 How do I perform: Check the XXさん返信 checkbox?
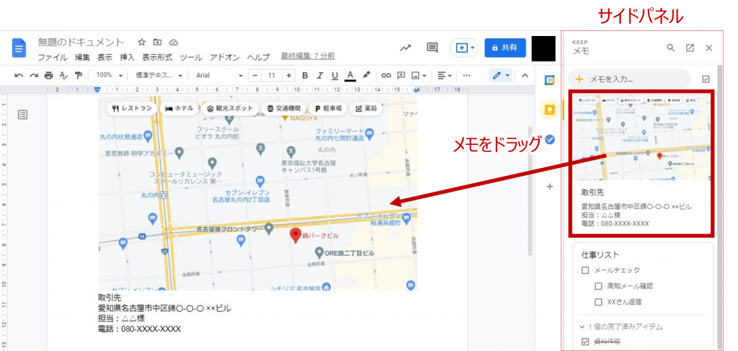[598, 302]
